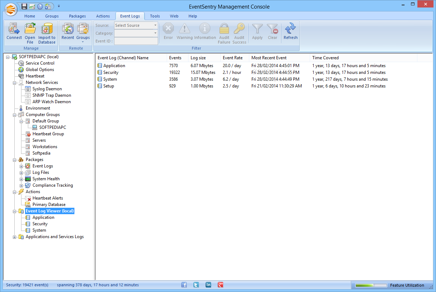Click the Event ID input field
The height and width of the screenshot is (292, 436).
pos(136,41)
